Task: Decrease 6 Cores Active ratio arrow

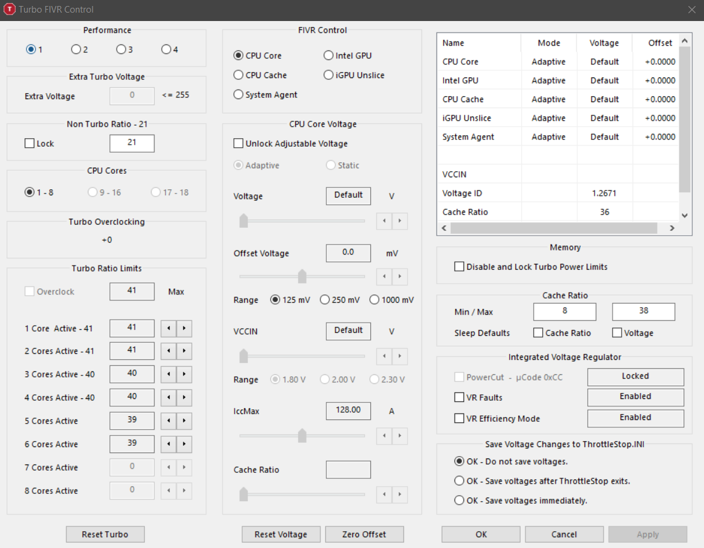Action: 168,444
